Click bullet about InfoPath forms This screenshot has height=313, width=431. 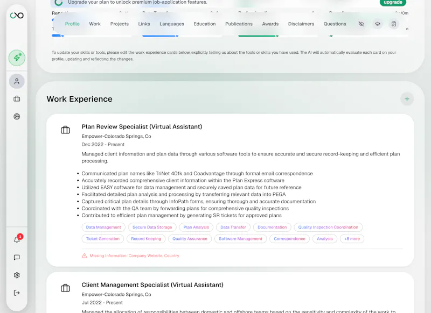199,201
